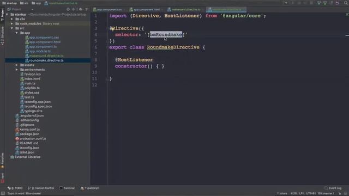Click the Hide Project panel icon

click(87, 9)
